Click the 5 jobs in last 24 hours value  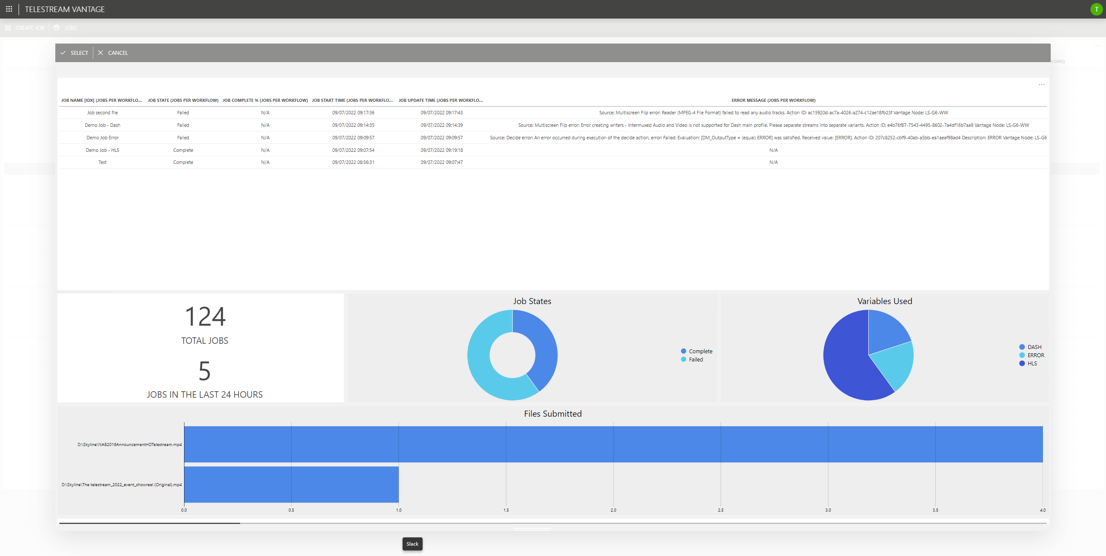tap(204, 371)
